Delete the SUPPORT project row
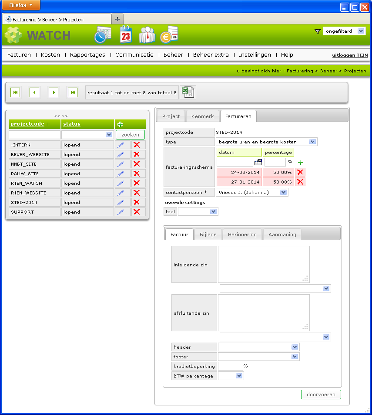 pyautogui.click(x=137, y=212)
